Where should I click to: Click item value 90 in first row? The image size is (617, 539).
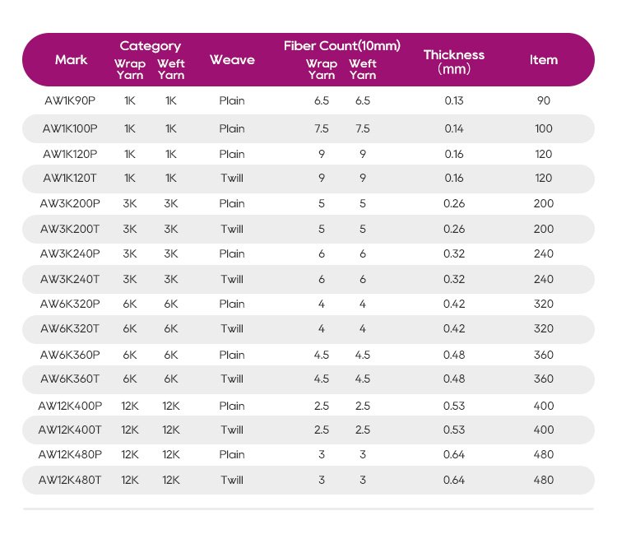pyautogui.click(x=544, y=100)
